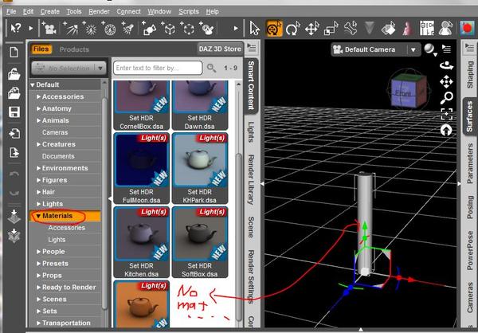
Task: Click the frame selection viewport icon
Action: pyautogui.click(x=446, y=115)
